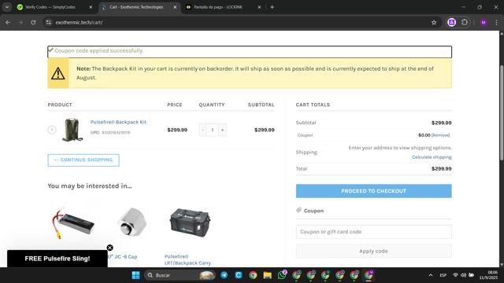504x283 pixels.
Task: Open the Pulsefire® Backpack Kit link
Action: click(x=118, y=122)
